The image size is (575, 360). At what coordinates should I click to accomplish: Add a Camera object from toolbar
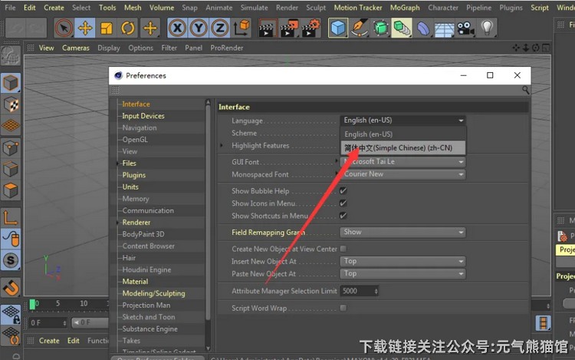pos(465,28)
